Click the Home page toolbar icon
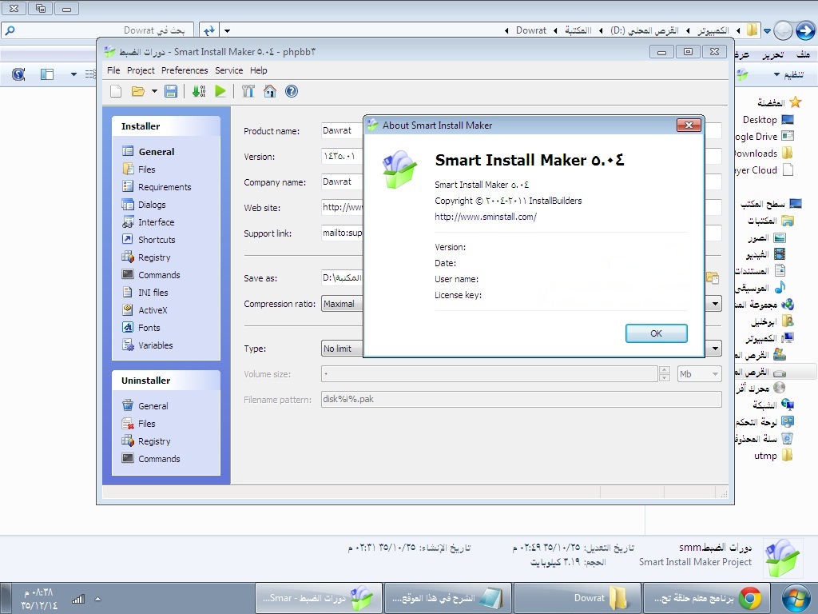 (270, 91)
